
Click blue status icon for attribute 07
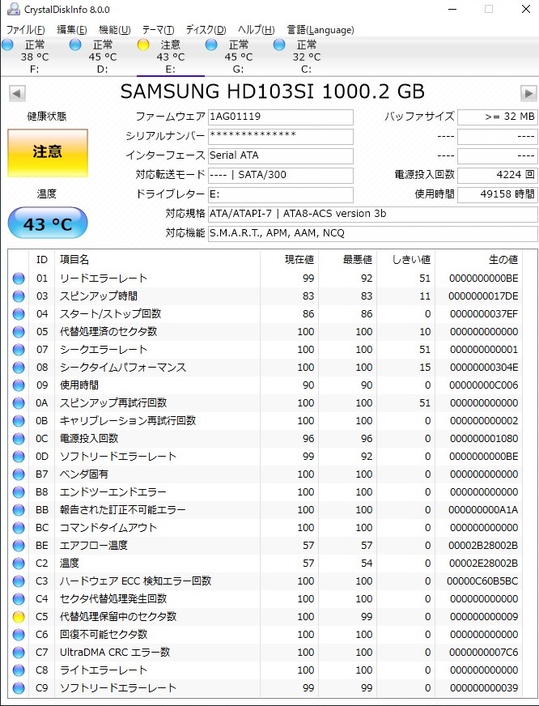[x=19, y=350]
